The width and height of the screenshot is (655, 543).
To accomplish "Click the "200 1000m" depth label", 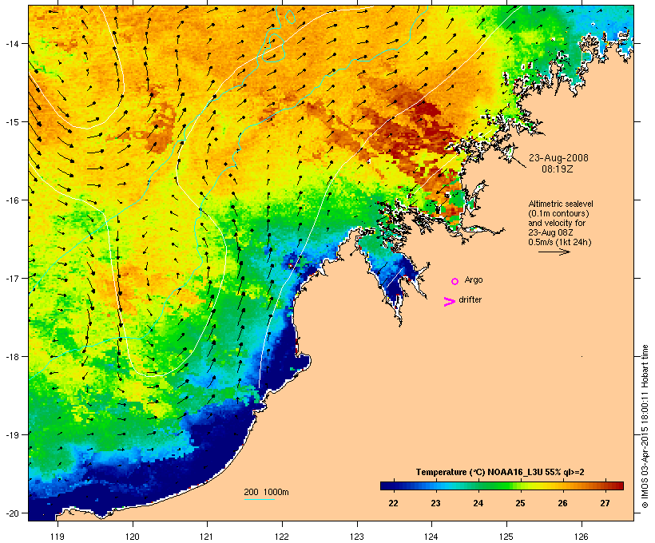I will (266, 492).
